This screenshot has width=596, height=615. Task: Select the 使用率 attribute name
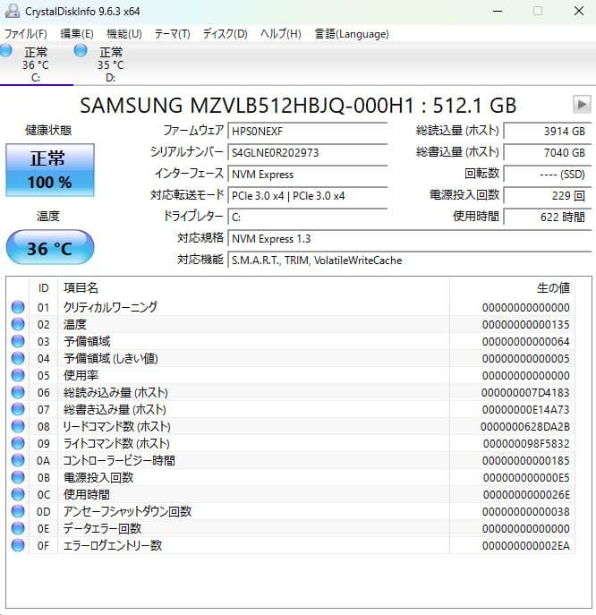pos(81,375)
